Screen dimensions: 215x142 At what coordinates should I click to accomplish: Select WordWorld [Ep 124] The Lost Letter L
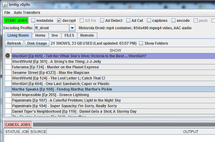[113, 78]
